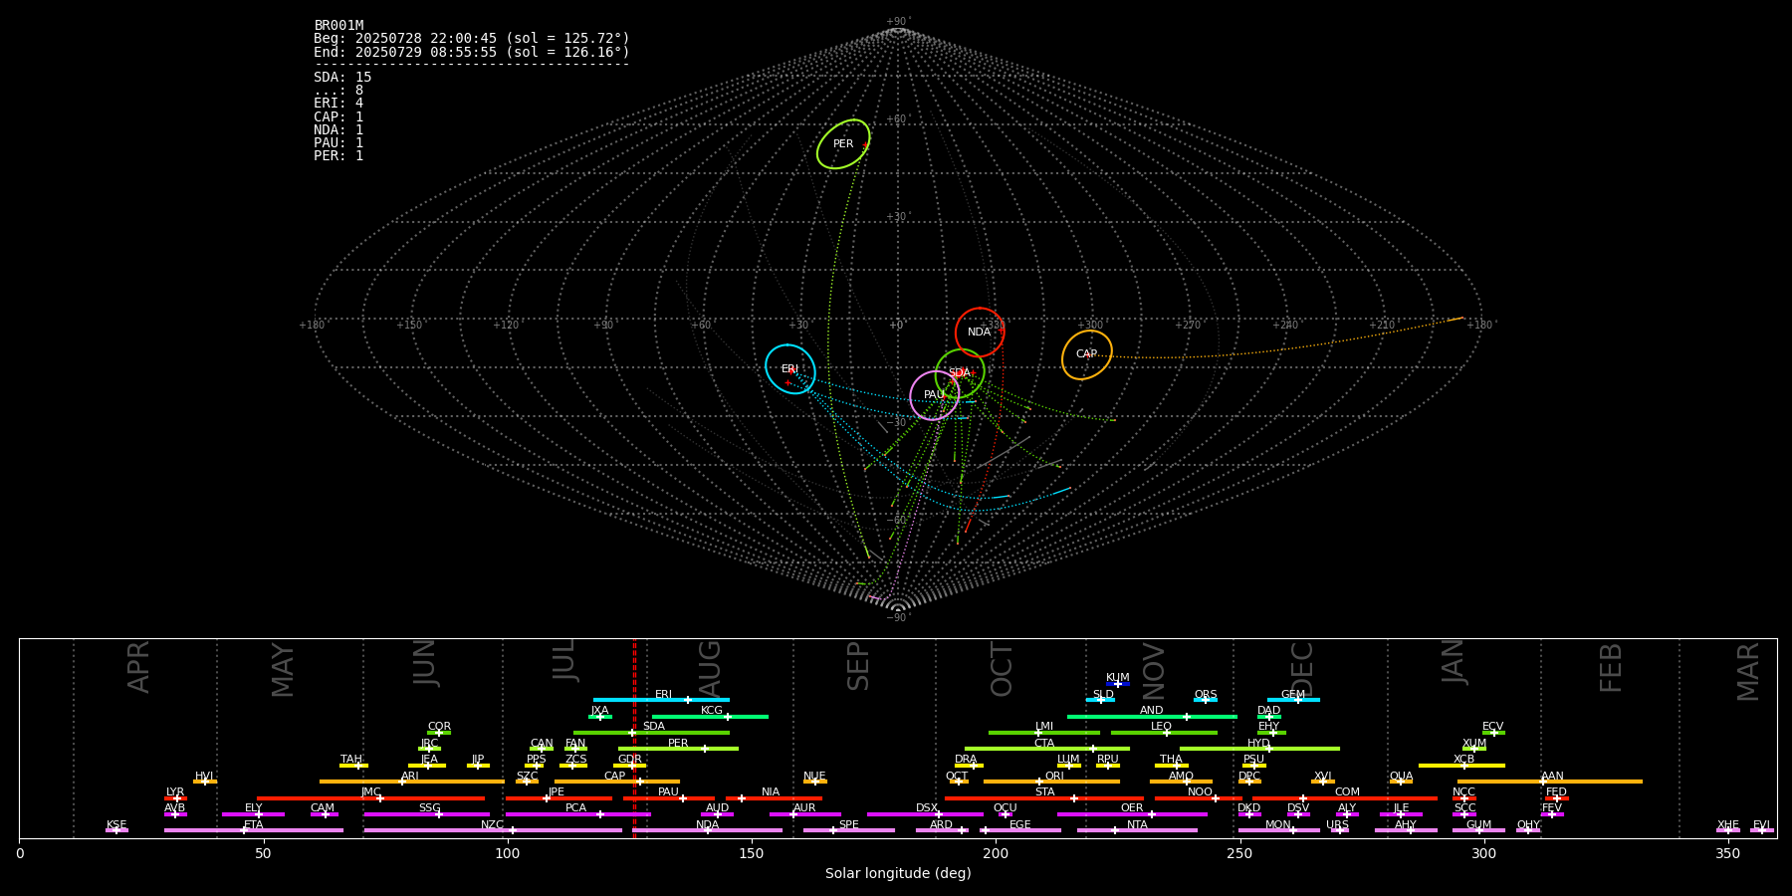Screen dimensions: 1792x896
Task: Click the red dashed current-date marker in timeline
Action: point(634,738)
